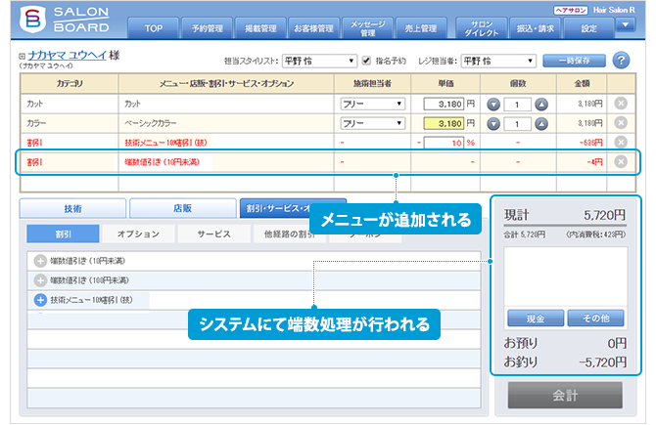Click the 一時保存 button
The width and height of the screenshot is (656, 425).
point(573,61)
